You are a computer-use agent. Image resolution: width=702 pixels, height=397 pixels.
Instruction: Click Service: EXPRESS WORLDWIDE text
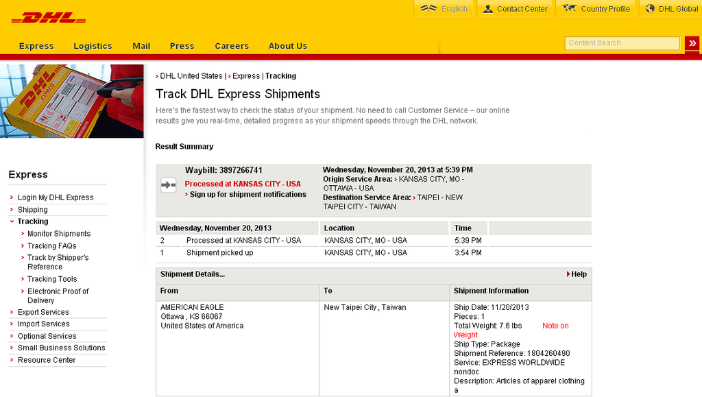pos(509,363)
